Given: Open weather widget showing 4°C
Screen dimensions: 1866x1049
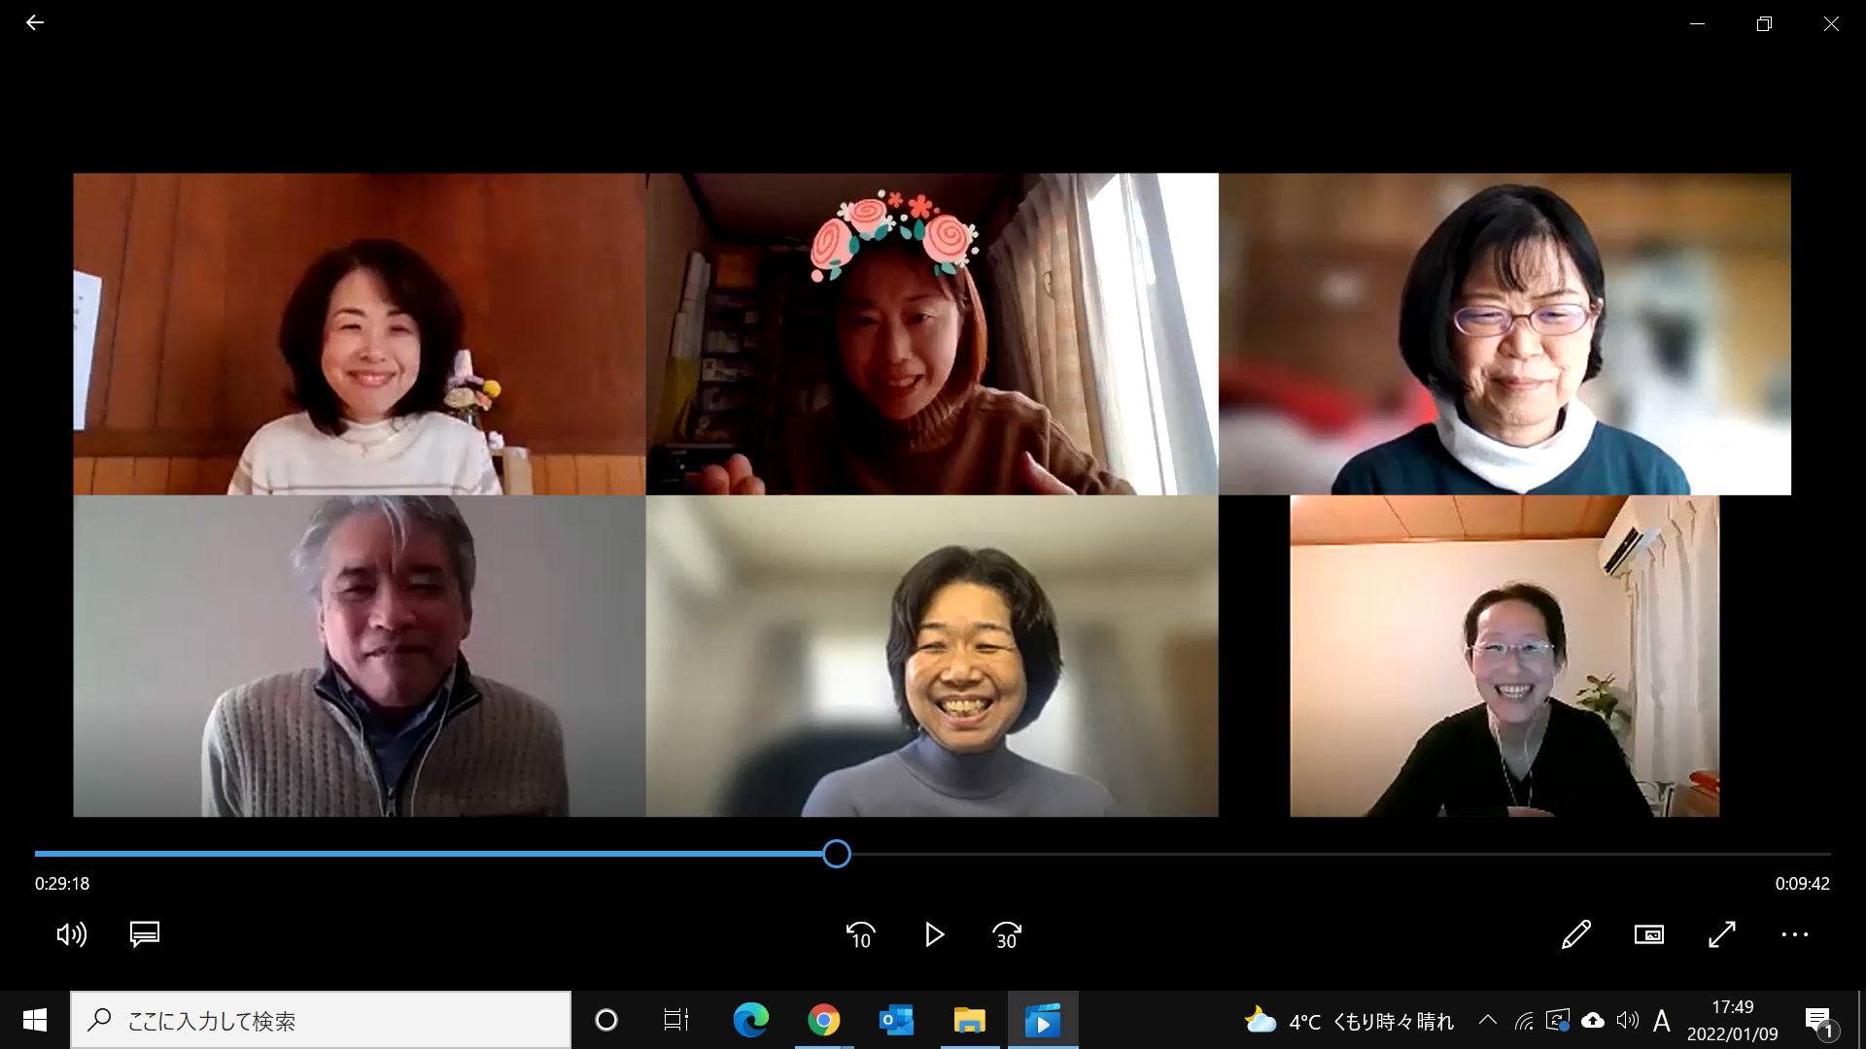Looking at the screenshot, I should pos(1349,1021).
